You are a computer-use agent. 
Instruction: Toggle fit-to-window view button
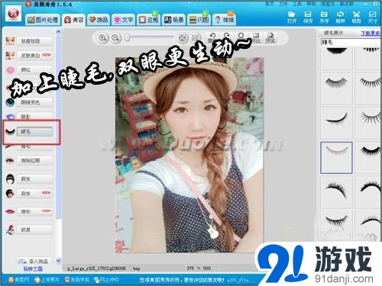pyautogui.click(x=182, y=38)
